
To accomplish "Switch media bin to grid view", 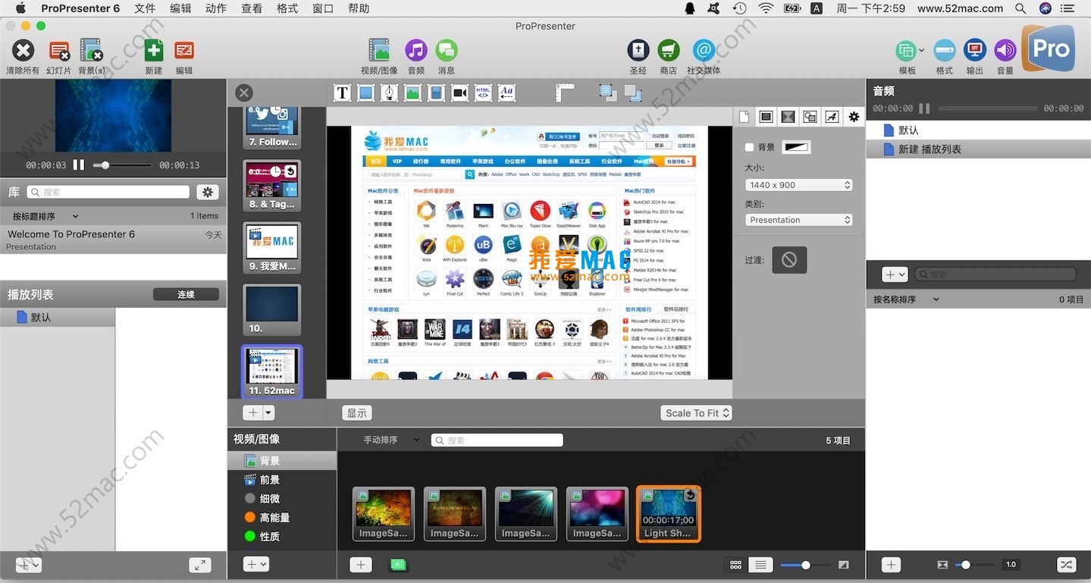I will click(x=735, y=565).
